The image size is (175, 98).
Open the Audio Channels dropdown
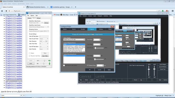[44, 49]
